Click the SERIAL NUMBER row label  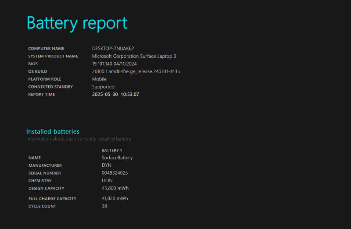pyautogui.click(x=45, y=173)
